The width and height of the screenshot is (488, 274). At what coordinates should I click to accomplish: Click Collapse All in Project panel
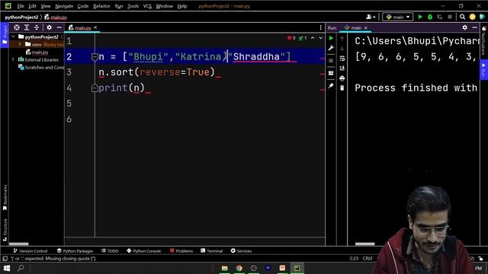pyautogui.click(x=37, y=27)
